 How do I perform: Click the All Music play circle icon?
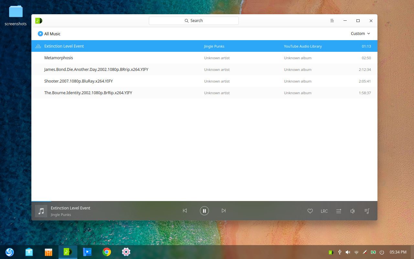tap(40, 33)
